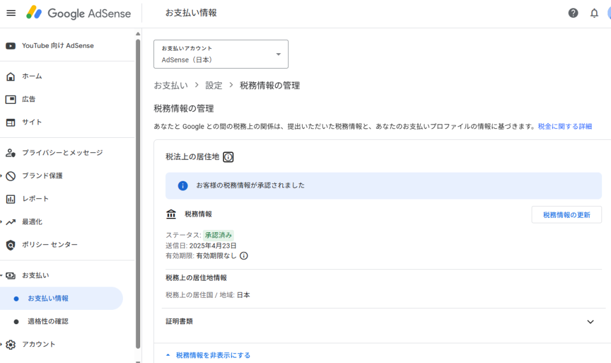The width and height of the screenshot is (611, 363).
Task: Click the 送信日 2025年4月23日 text
Action: [201, 245]
